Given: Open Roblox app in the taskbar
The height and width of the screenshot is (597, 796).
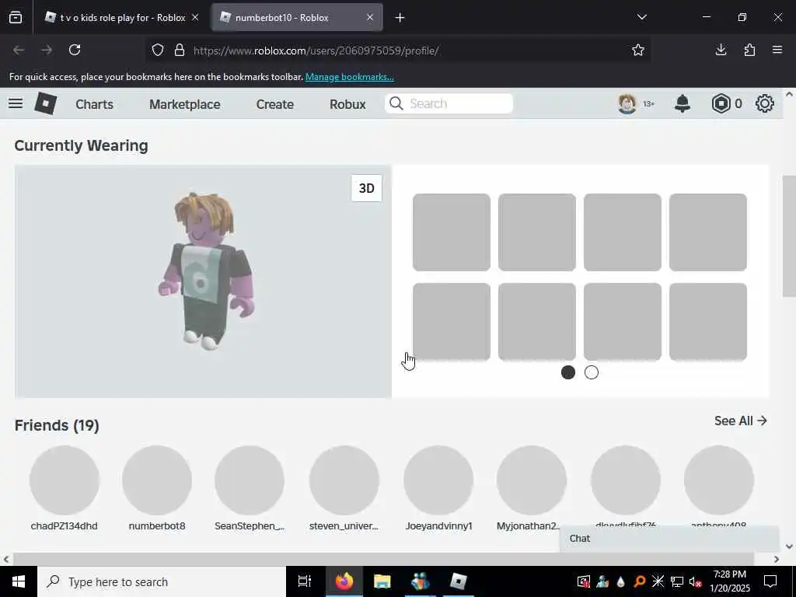Looking at the screenshot, I should [459, 581].
